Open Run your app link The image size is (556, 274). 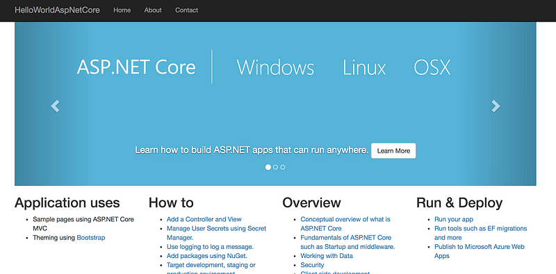pyautogui.click(x=454, y=219)
